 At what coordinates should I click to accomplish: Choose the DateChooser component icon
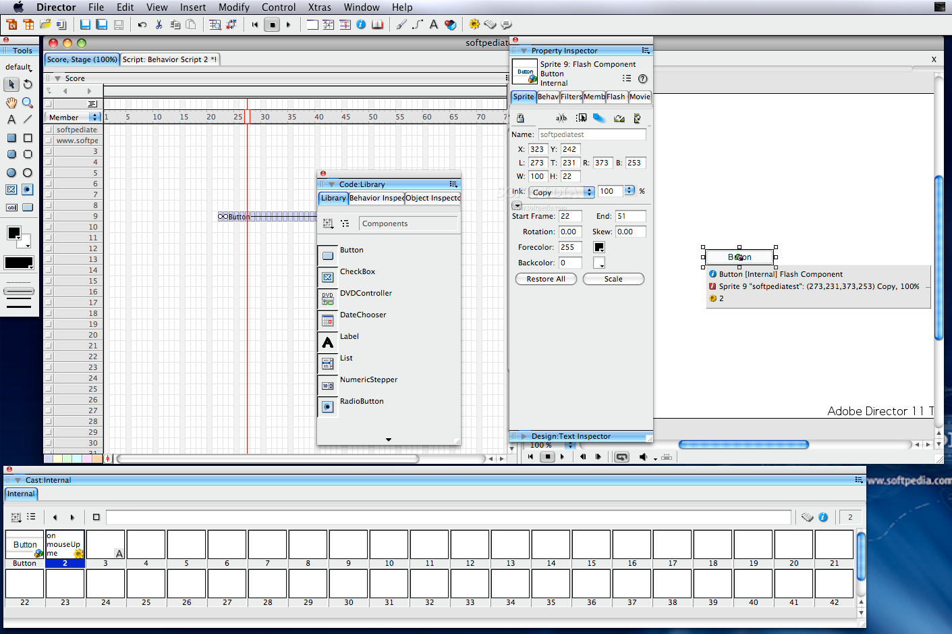(328, 320)
